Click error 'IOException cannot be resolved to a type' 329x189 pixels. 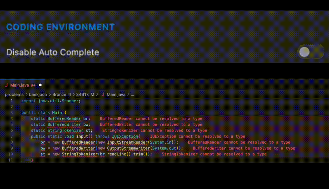pos(198,136)
